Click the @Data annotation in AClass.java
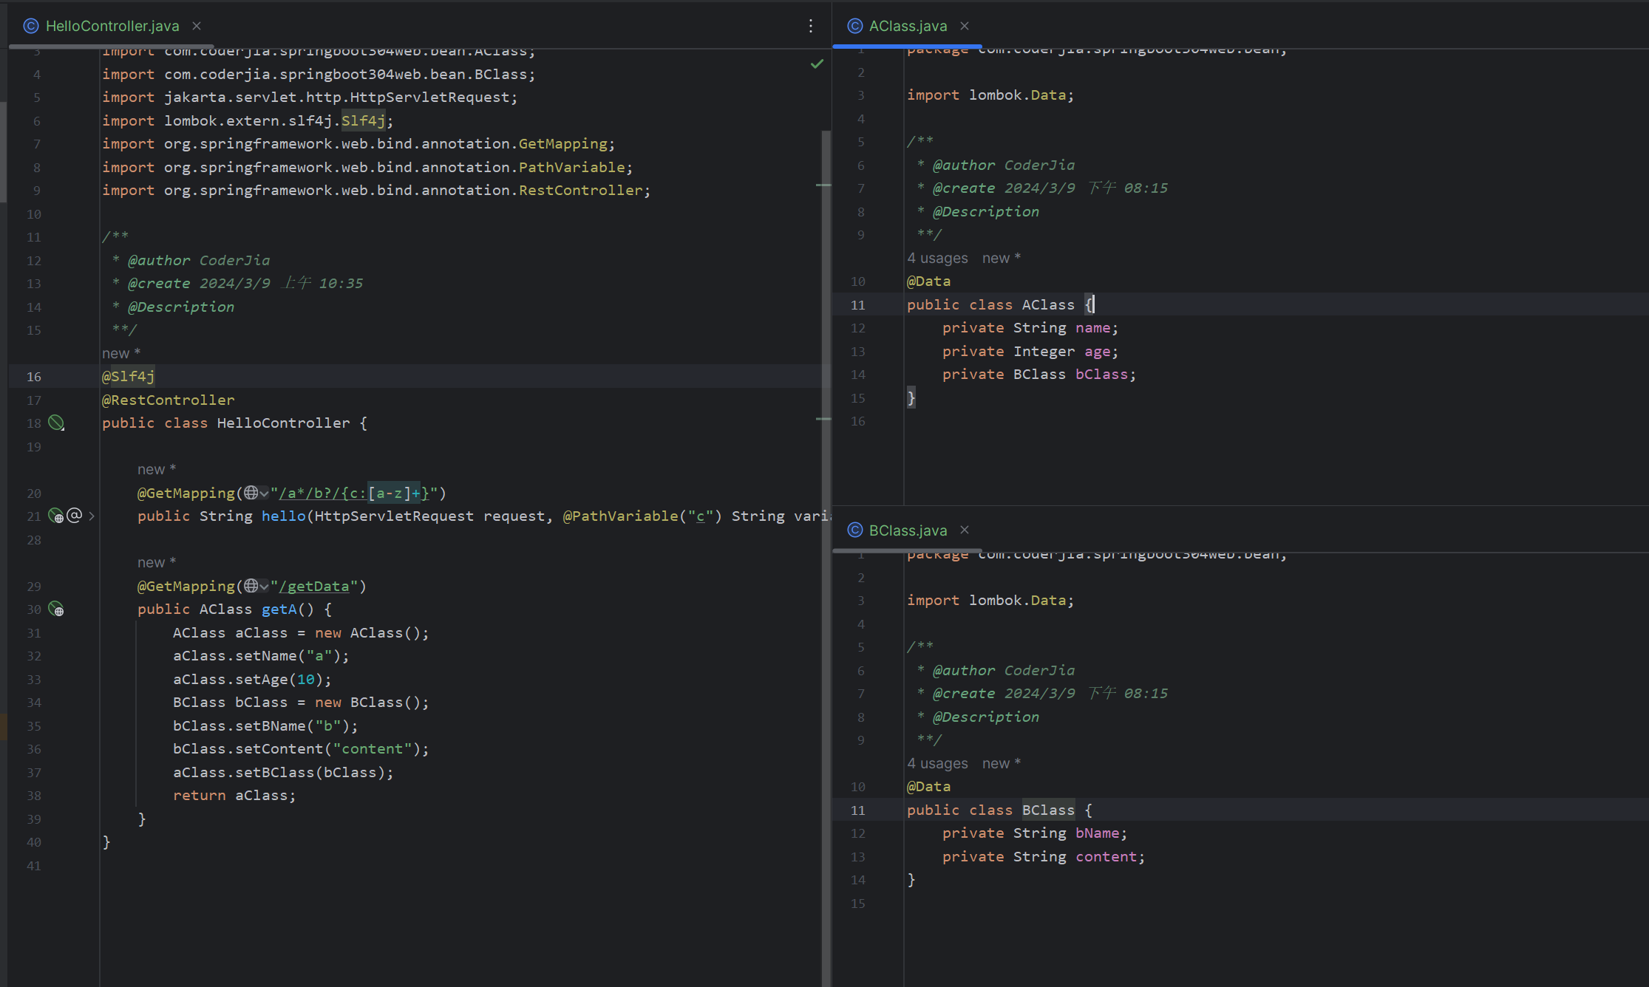1649x987 pixels. pyautogui.click(x=929, y=281)
